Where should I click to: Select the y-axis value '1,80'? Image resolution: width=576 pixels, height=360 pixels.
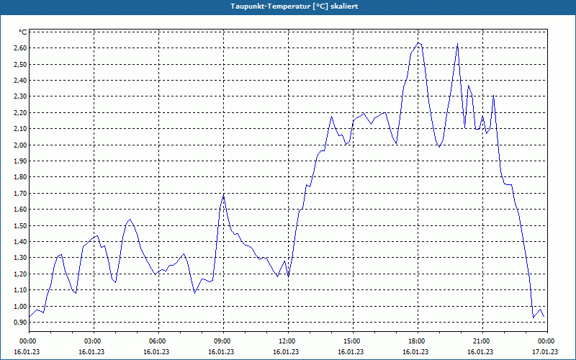point(21,177)
